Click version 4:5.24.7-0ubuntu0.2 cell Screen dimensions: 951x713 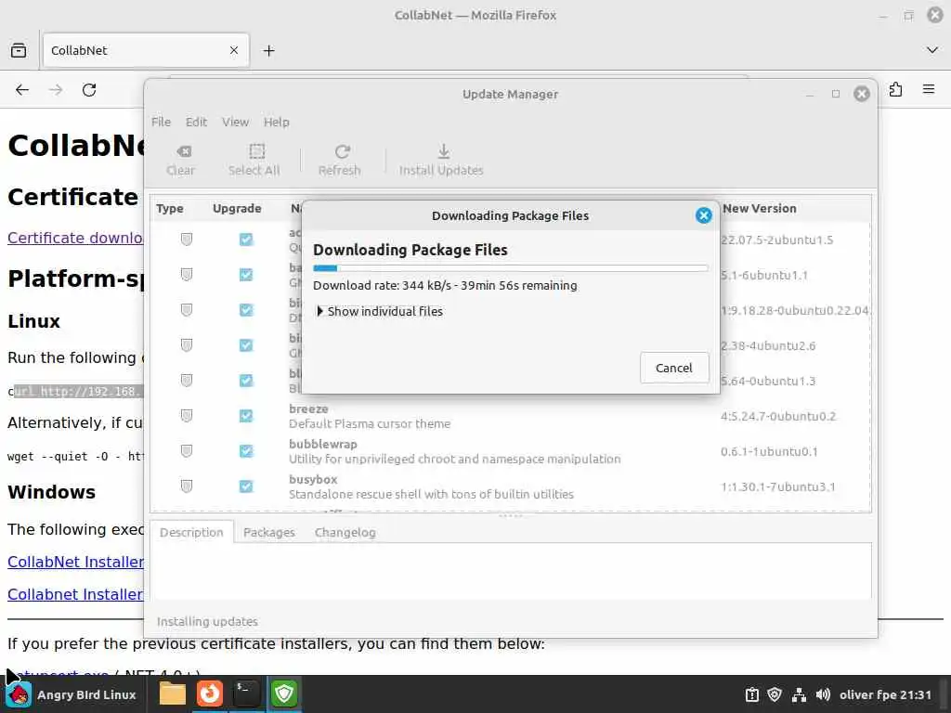point(778,417)
